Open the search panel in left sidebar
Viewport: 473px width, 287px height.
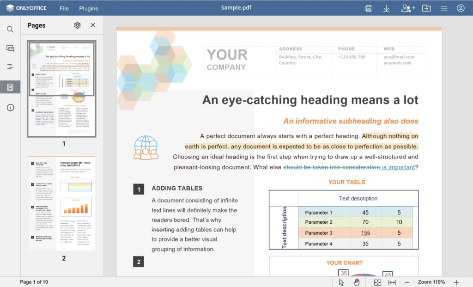point(10,30)
